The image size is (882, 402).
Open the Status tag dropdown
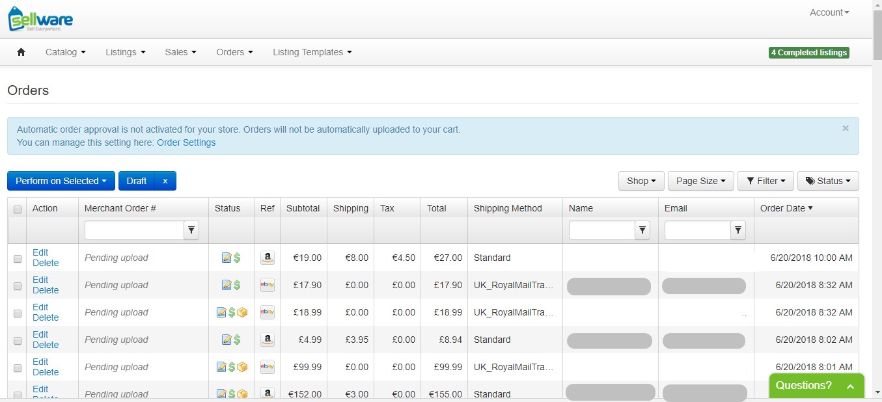coord(828,181)
